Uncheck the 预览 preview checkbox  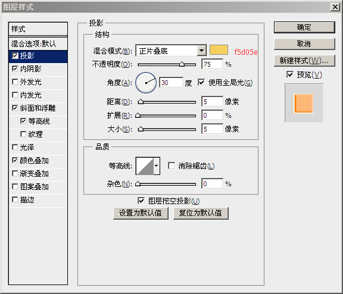(x=290, y=74)
